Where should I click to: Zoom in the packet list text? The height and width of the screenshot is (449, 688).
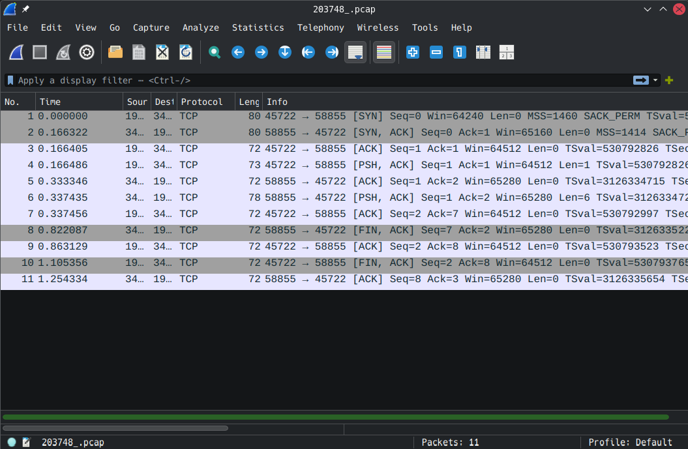413,52
